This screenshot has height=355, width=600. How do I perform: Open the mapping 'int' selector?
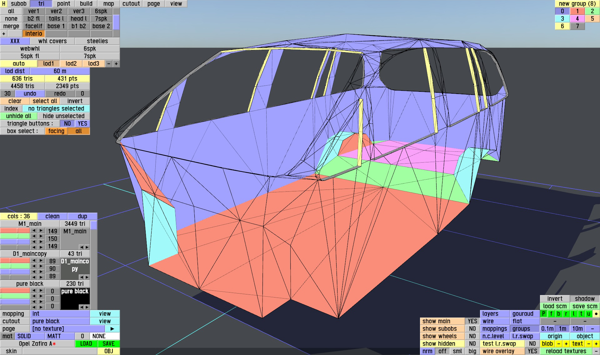coord(60,314)
